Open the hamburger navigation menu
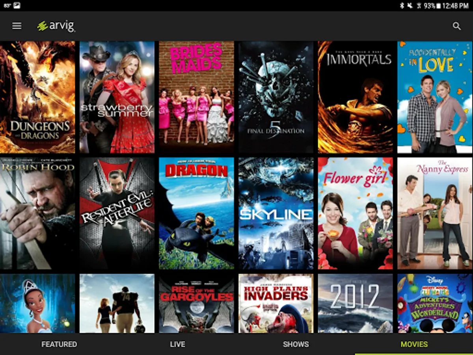 coord(17,26)
